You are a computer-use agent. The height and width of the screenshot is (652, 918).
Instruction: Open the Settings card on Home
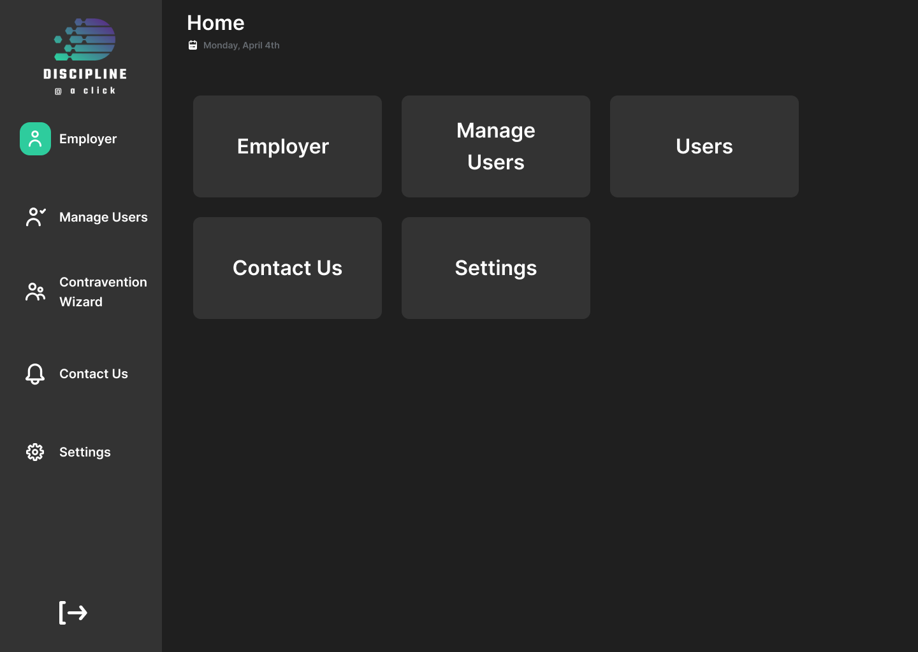pyautogui.click(x=496, y=268)
